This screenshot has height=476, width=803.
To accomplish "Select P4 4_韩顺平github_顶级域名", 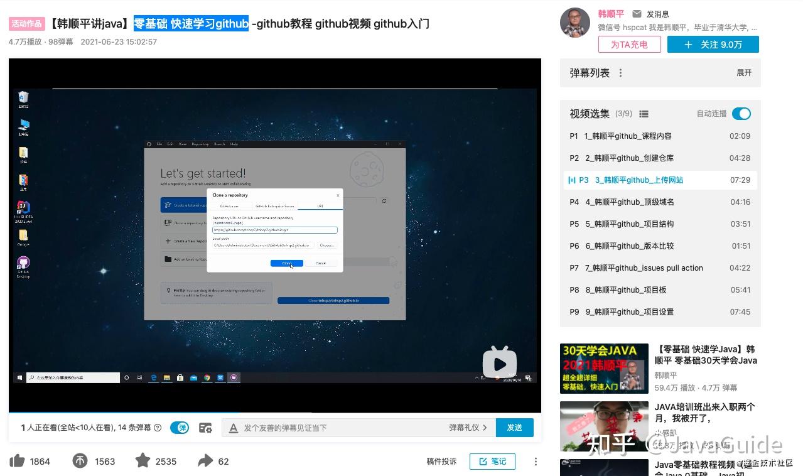I will click(660, 202).
